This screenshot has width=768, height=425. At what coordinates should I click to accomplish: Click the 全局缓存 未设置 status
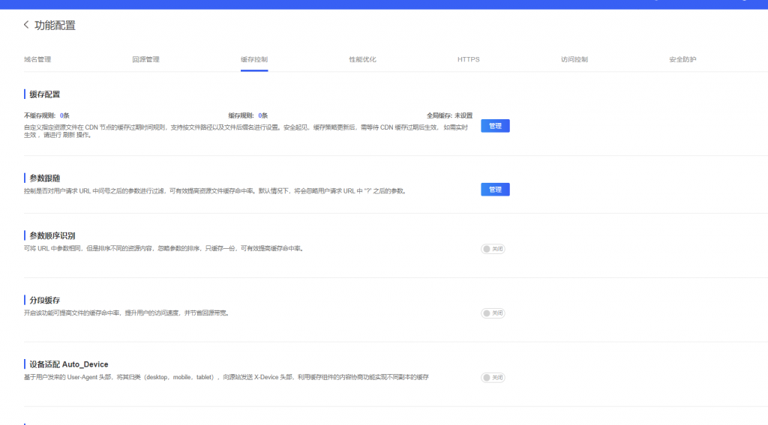click(463, 115)
